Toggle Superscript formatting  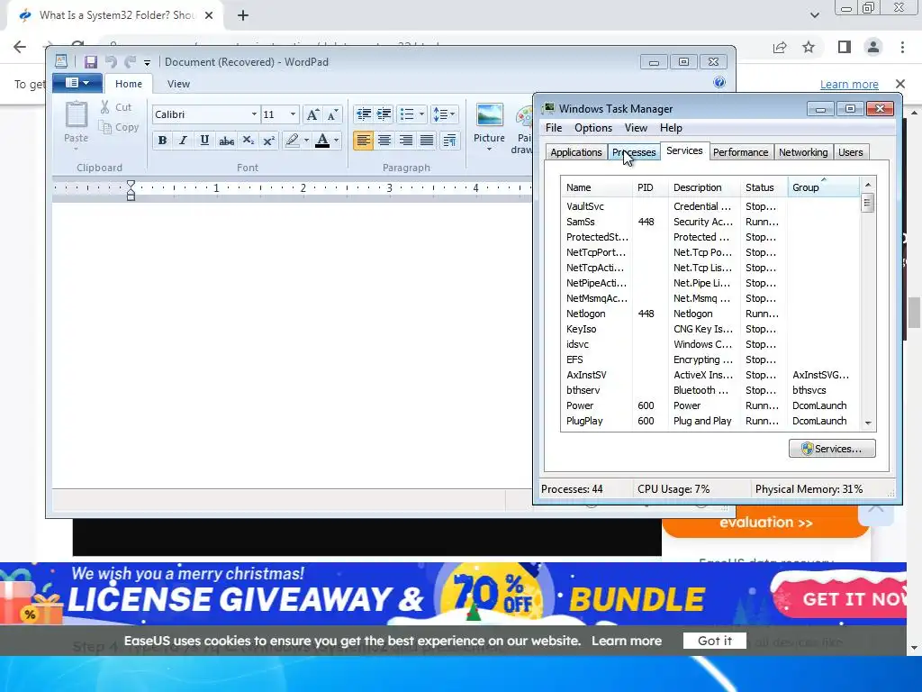[268, 140]
